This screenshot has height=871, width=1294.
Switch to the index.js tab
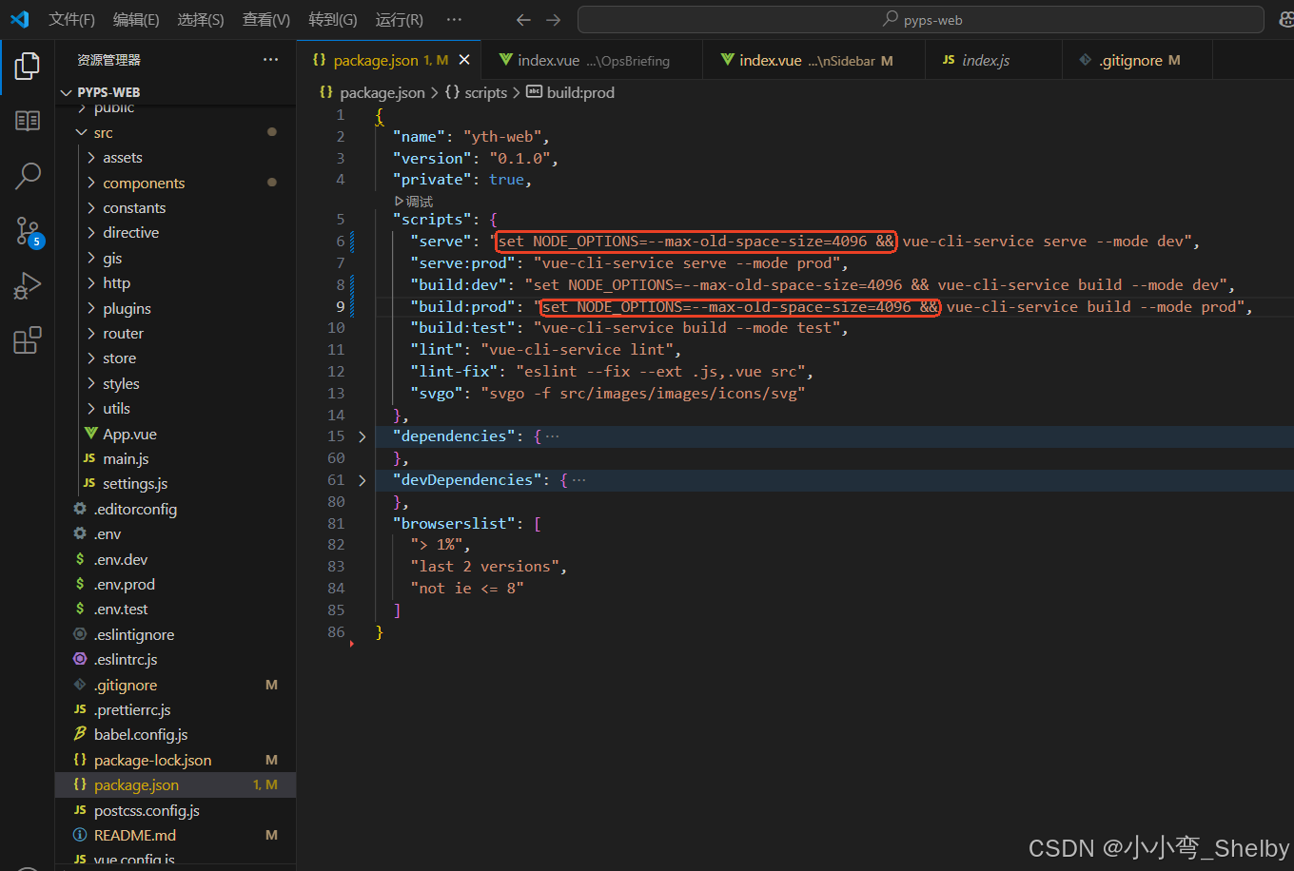point(986,59)
